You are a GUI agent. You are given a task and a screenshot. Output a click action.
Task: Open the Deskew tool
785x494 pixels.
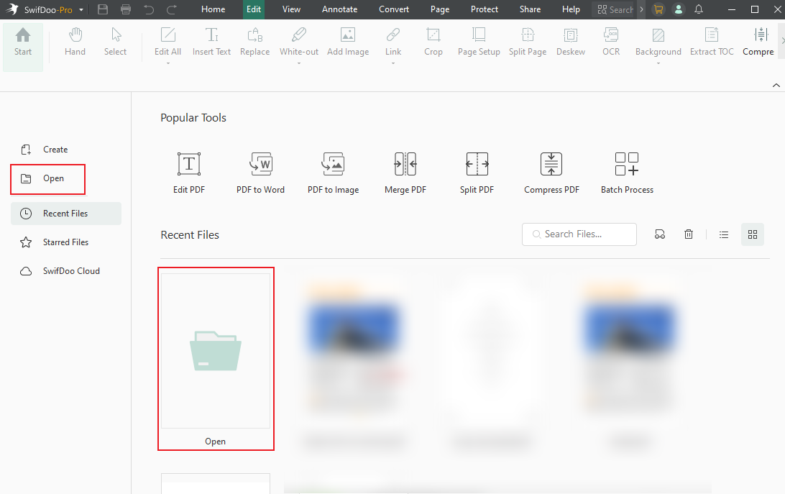(570, 43)
